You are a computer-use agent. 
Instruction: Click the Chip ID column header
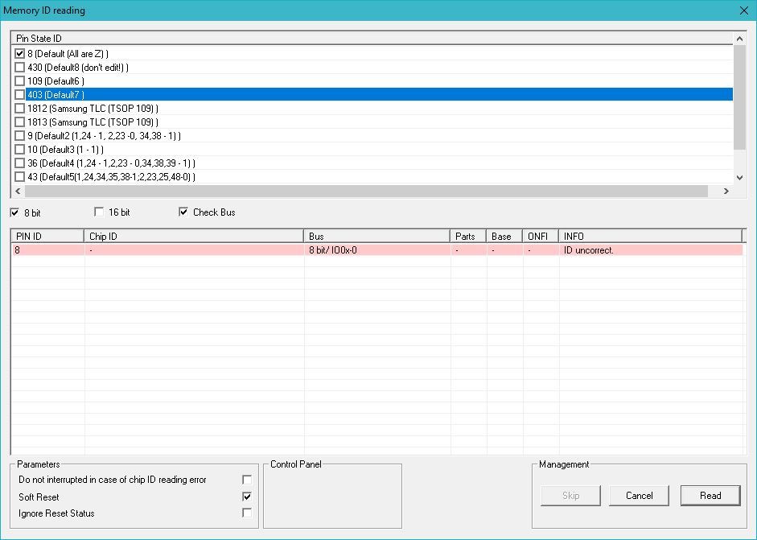click(x=194, y=236)
